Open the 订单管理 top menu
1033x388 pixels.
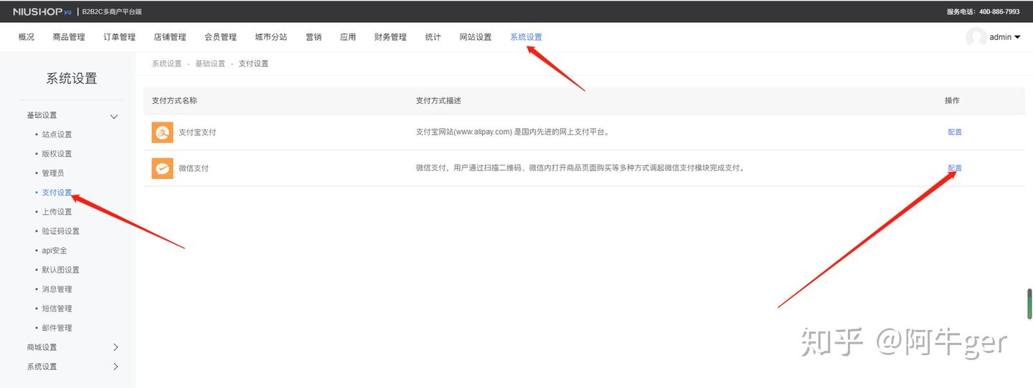tap(119, 37)
